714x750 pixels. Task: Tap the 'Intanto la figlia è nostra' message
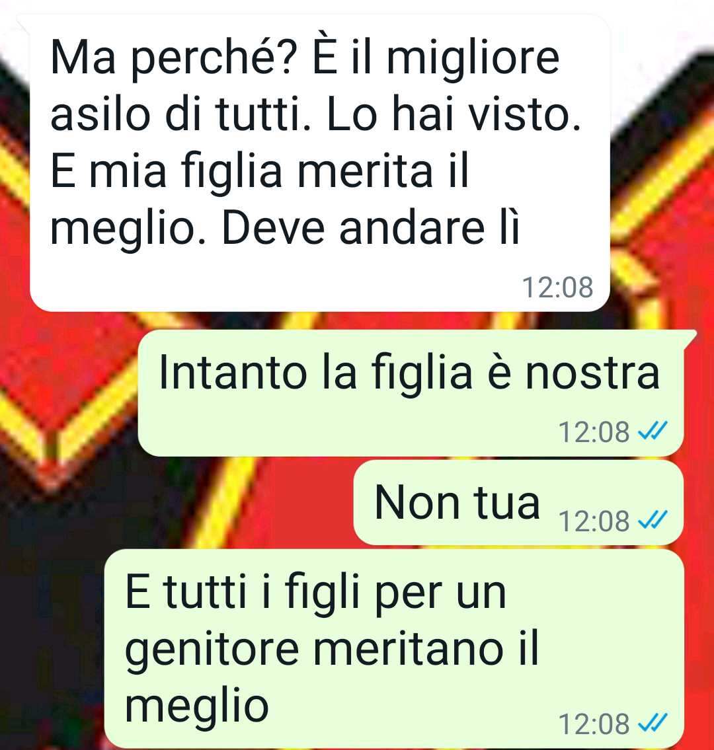(x=411, y=393)
